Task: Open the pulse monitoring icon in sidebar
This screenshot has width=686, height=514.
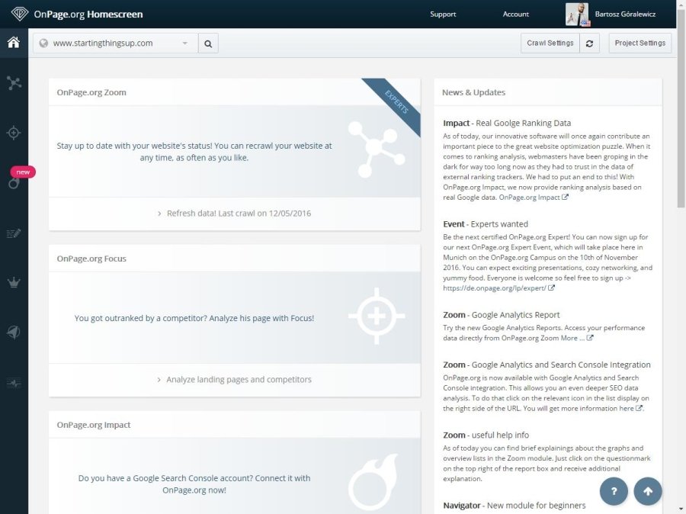Action: click(14, 383)
